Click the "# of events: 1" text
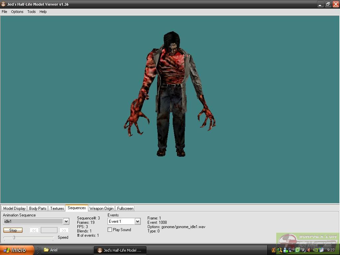Screen dimensions: 340x255 88,235
